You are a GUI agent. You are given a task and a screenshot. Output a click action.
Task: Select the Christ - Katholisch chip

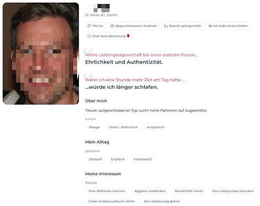point(123,127)
